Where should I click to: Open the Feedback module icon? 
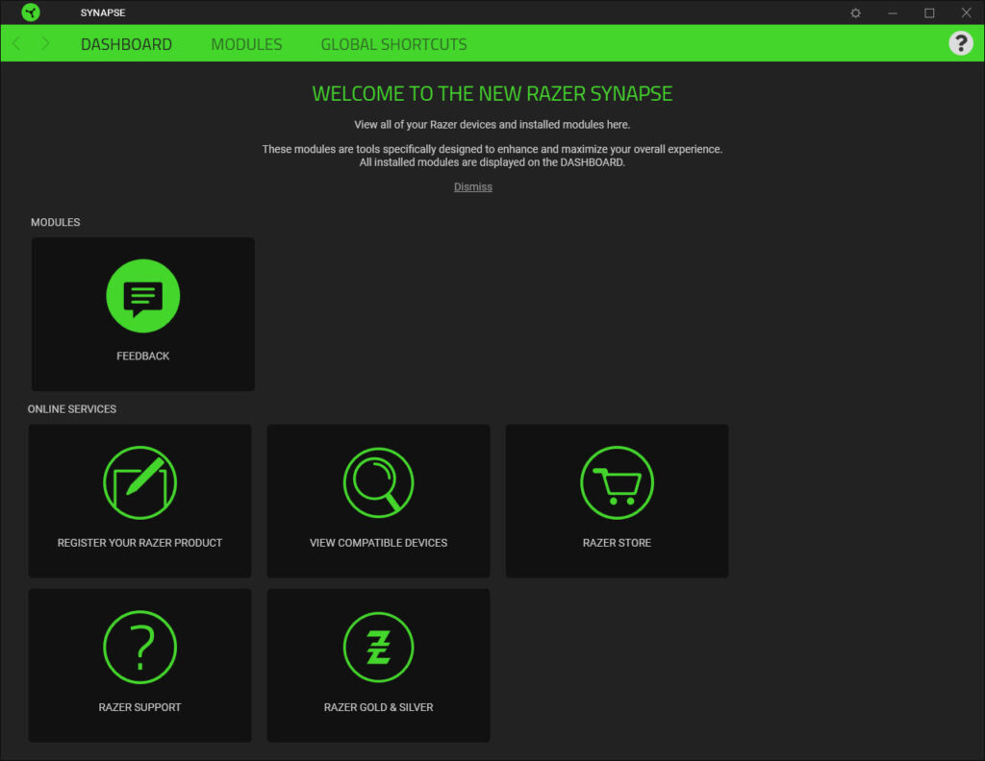click(x=142, y=296)
